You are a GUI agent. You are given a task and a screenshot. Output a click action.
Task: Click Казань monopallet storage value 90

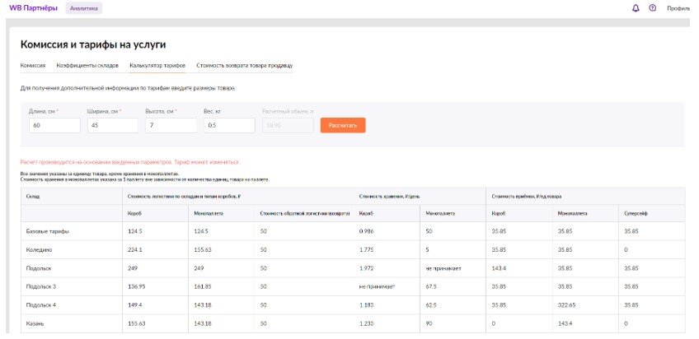tap(429, 324)
